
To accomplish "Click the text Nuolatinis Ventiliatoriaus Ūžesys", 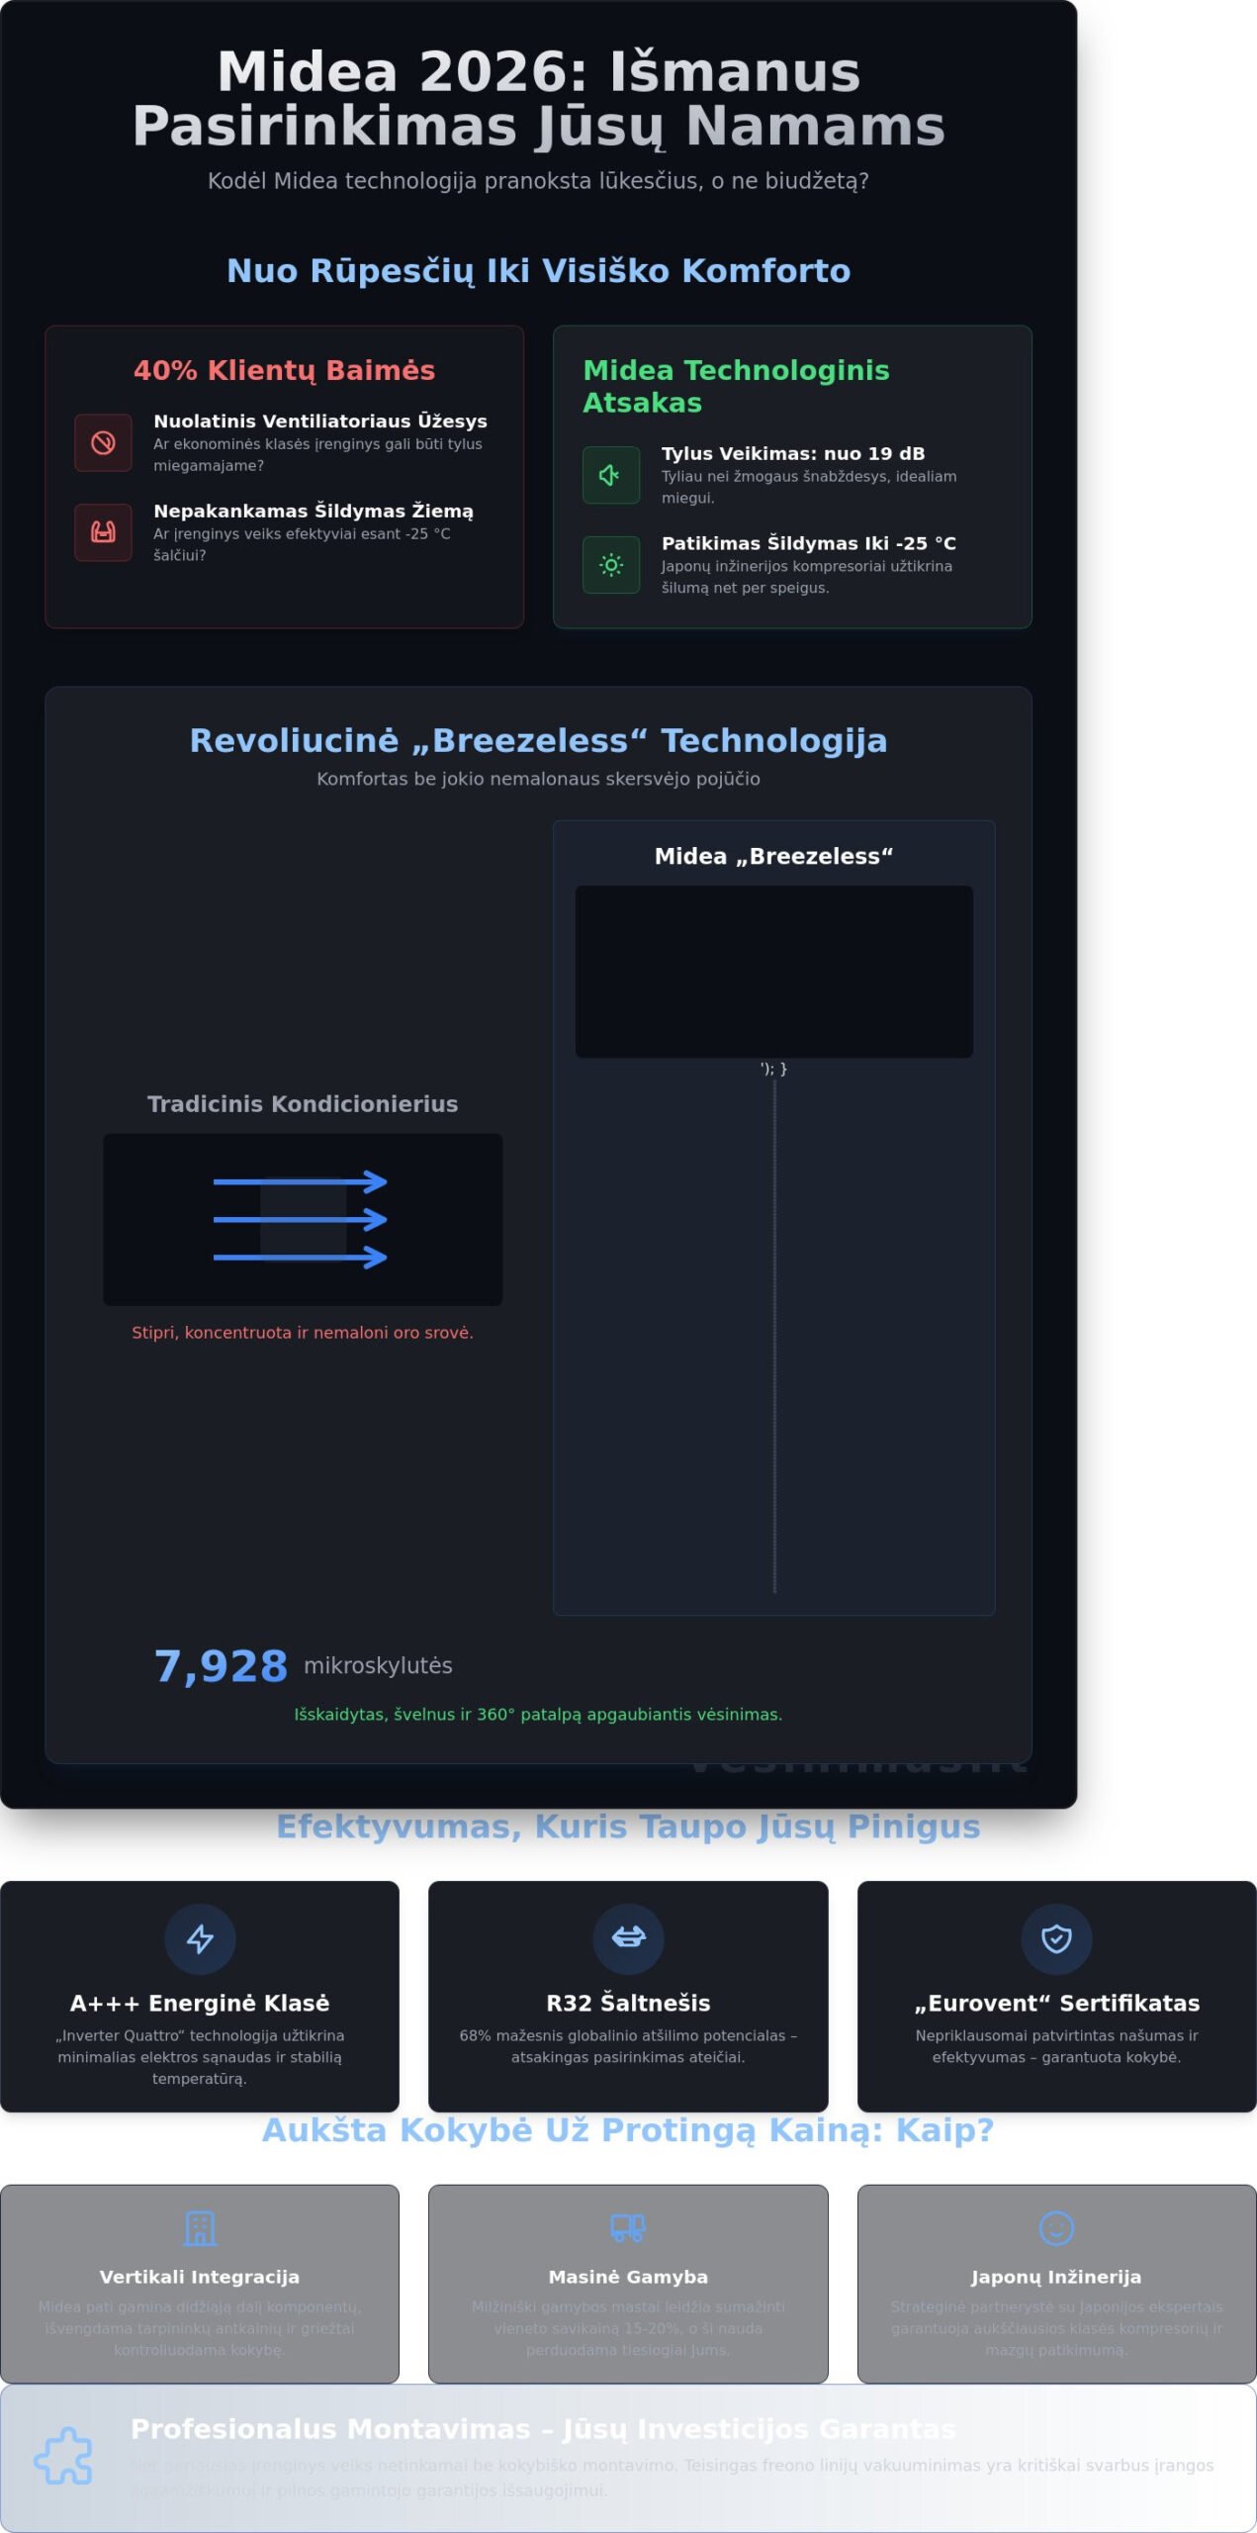I will (x=320, y=422).
